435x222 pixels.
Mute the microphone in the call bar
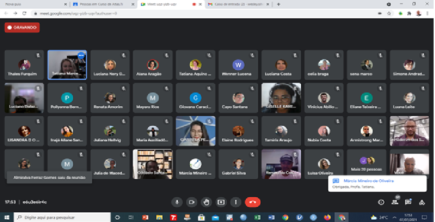(177, 202)
